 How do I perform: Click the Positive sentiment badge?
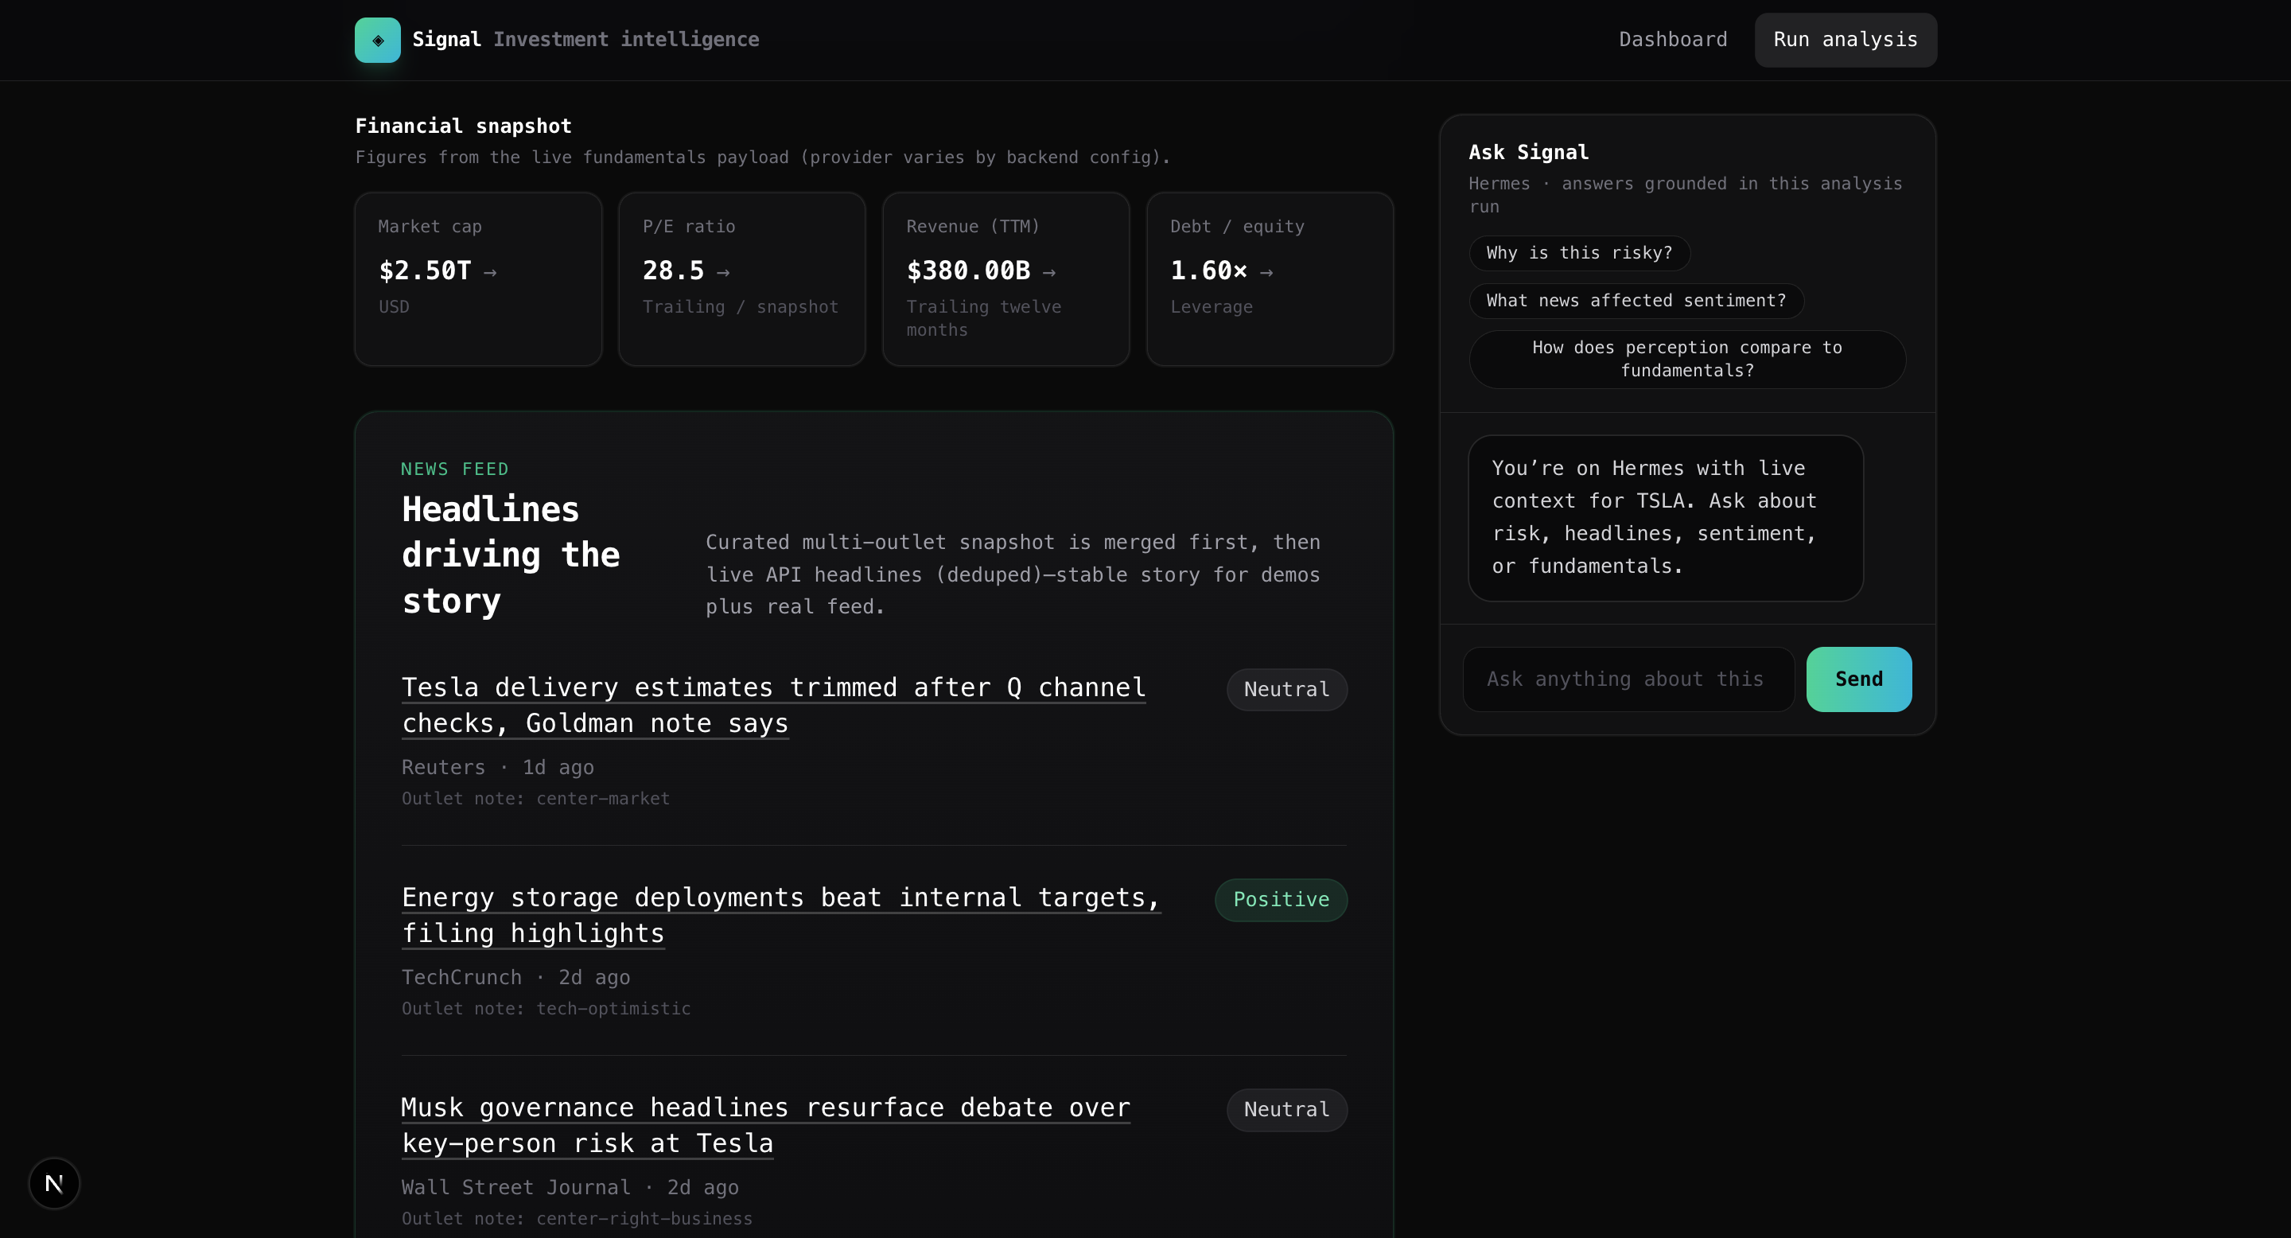[1281, 899]
